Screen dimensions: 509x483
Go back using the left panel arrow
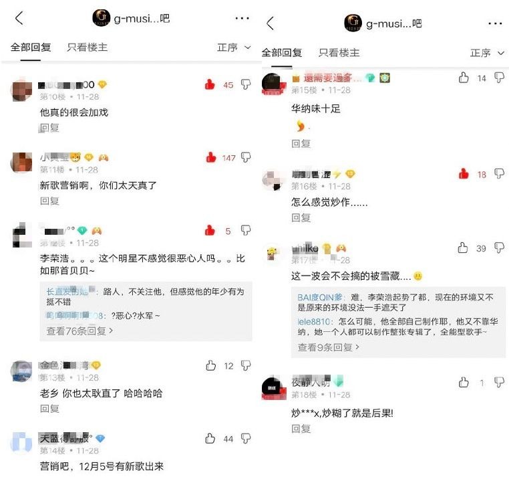point(19,18)
